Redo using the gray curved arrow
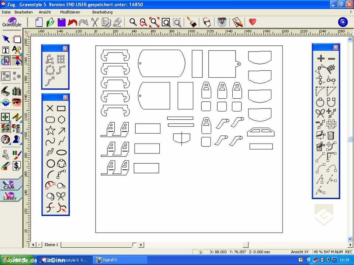Screen dimensions: 354x265 [84, 22]
